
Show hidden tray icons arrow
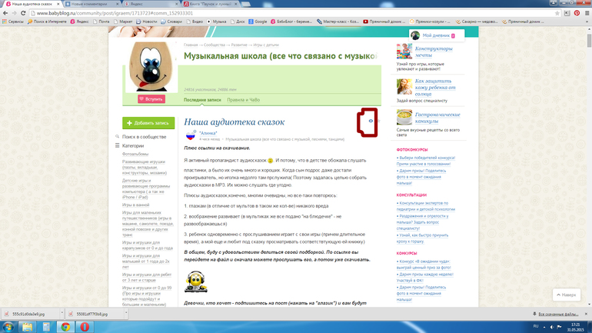(x=544, y=327)
